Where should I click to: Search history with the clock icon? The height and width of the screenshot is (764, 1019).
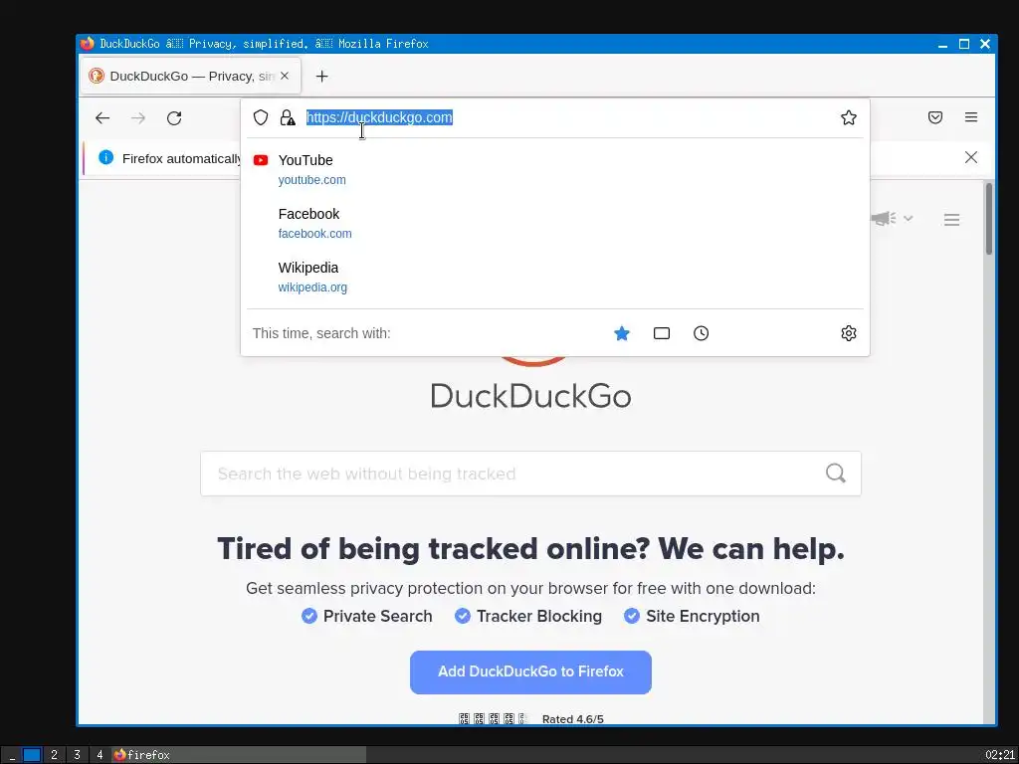tap(702, 333)
